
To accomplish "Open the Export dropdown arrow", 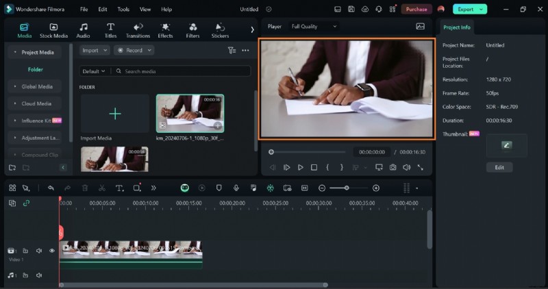I will click(482, 10).
